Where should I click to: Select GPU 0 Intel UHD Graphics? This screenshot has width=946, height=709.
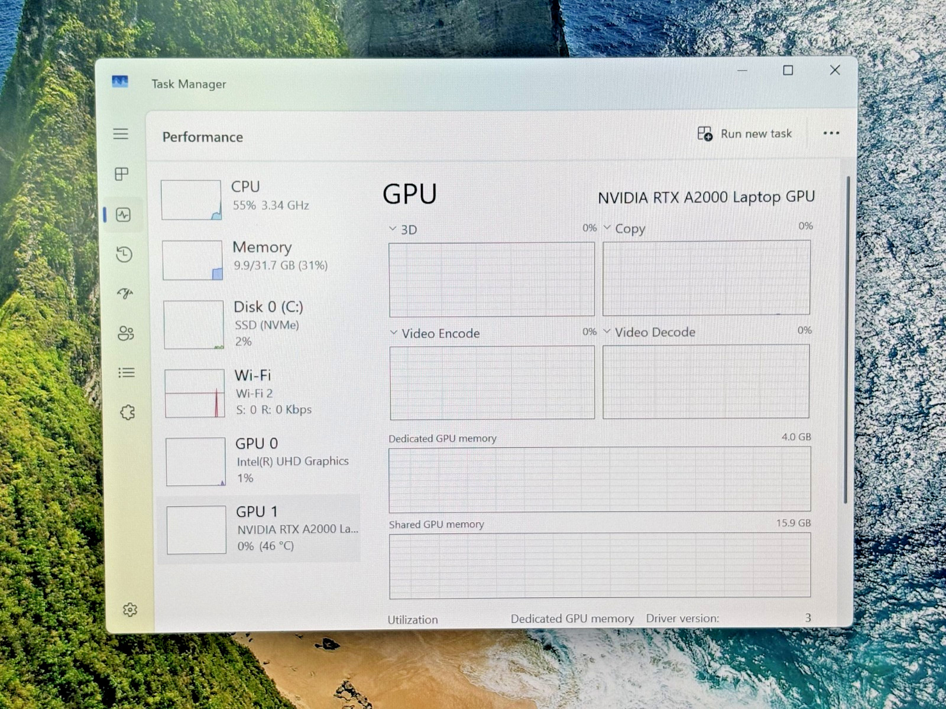point(262,461)
